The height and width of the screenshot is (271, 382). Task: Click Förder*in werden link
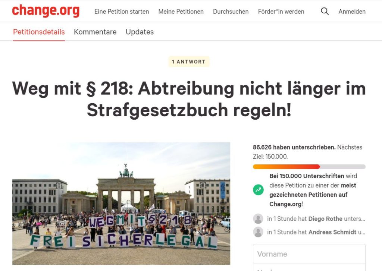point(281,12)
